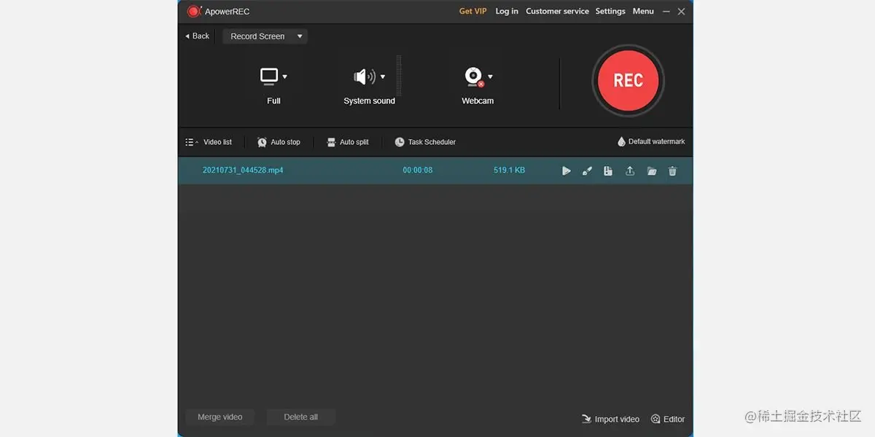The height and width of the screenshot is (437, 875).
Task: Expand the dropdown arrow beside the Full monitor icon
Action: [x=285, y=76]
